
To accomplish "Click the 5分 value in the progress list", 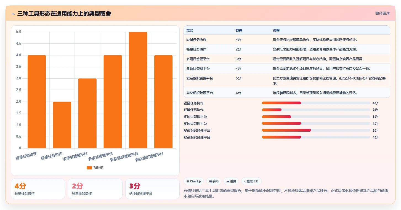I will tap(375, 131).
